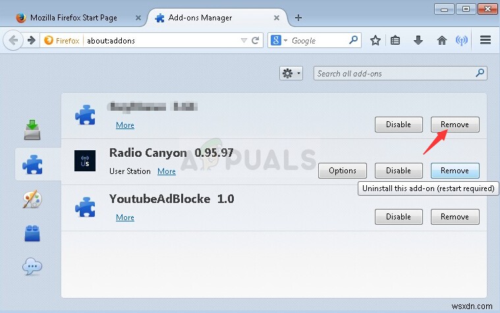The width and height of the screenshot is (500, 313).
Task: Disable the Radio Canyon add-on
Action: [x=399, y=171]
